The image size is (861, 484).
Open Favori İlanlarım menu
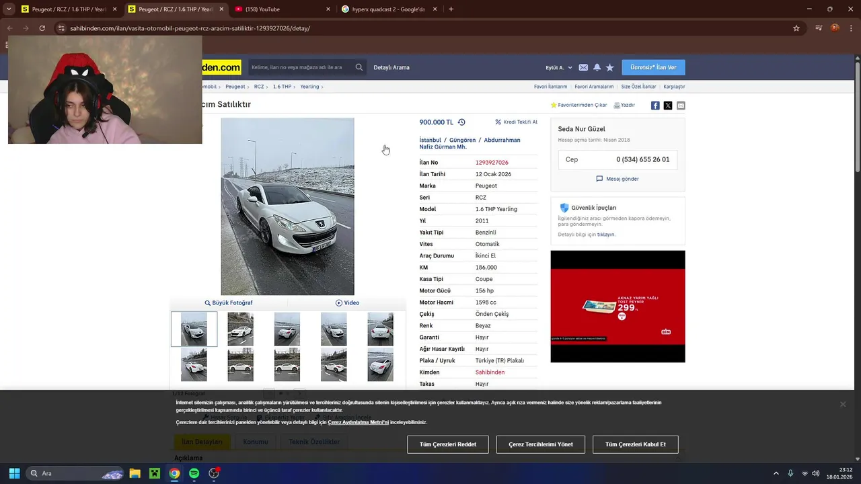pos(550,87)
